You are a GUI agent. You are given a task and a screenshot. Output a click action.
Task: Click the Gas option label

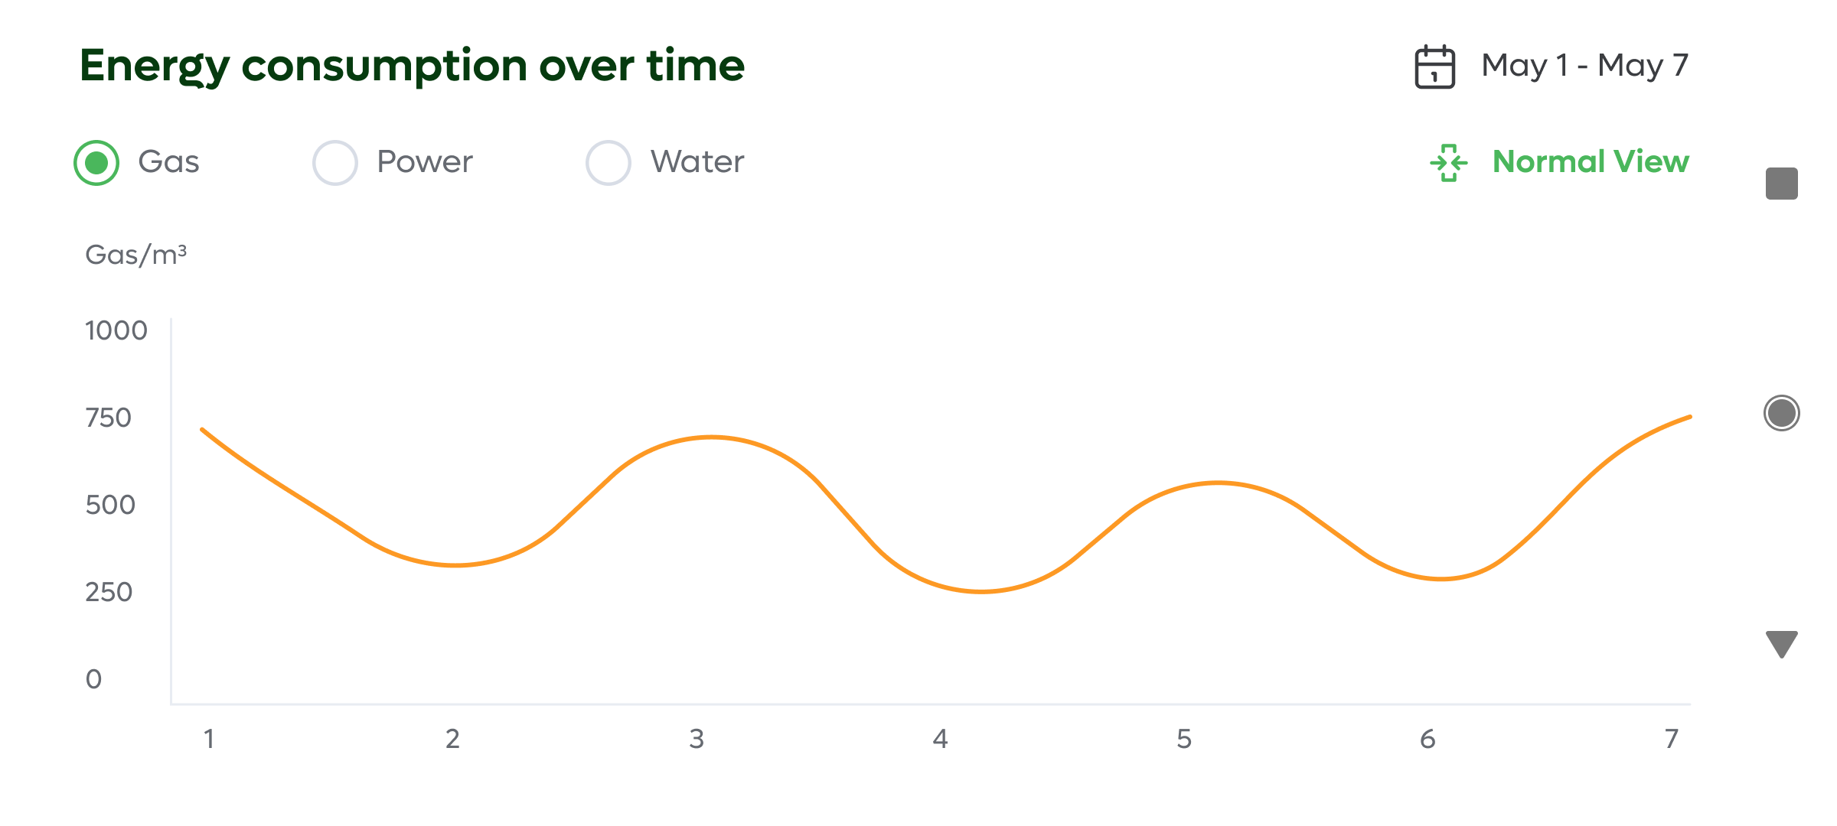[x=168, y=162]
